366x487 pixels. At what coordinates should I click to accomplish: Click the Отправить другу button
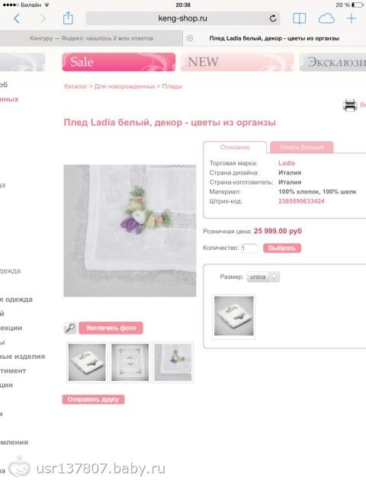93,399
